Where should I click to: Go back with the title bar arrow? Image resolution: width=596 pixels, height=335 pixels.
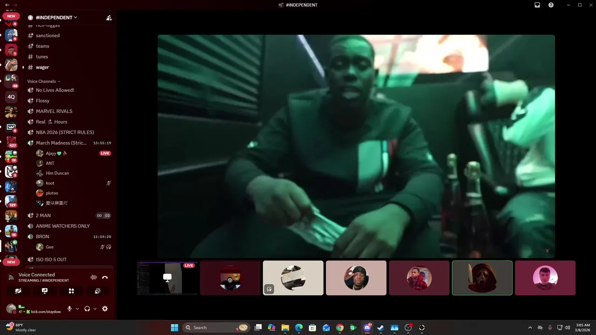[7, 5]
